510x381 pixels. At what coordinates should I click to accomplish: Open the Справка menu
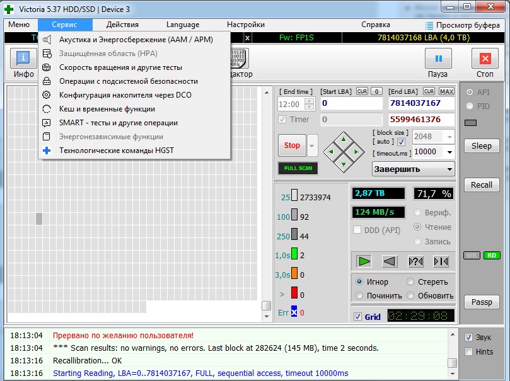tap(375, 25)
